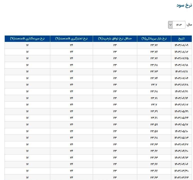Select the date cell 1403/08/02
Screen dimensions: 193x180
(181, 52)
